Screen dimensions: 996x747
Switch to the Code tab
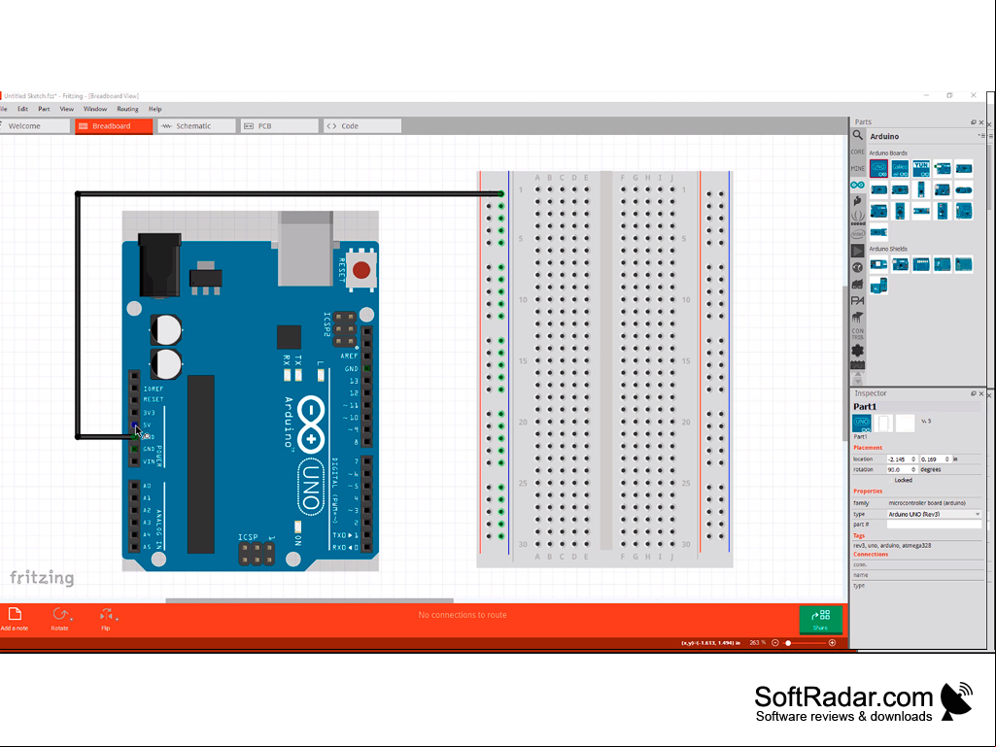point(362,125)
